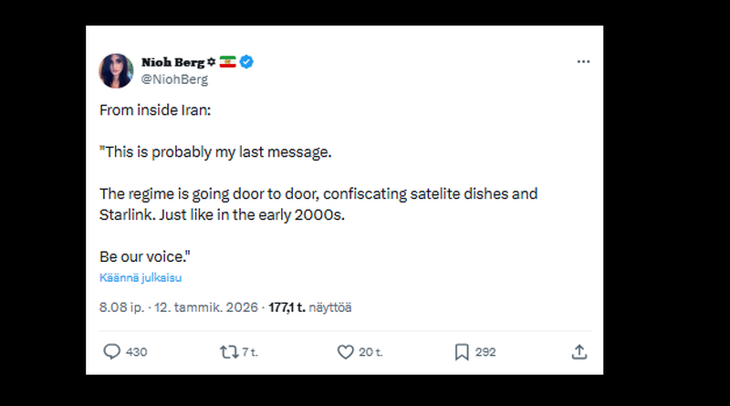Open Nioh Berg's profile picture
The height and width of the screenshot is (406, 730).
click(x=117, y=70)
